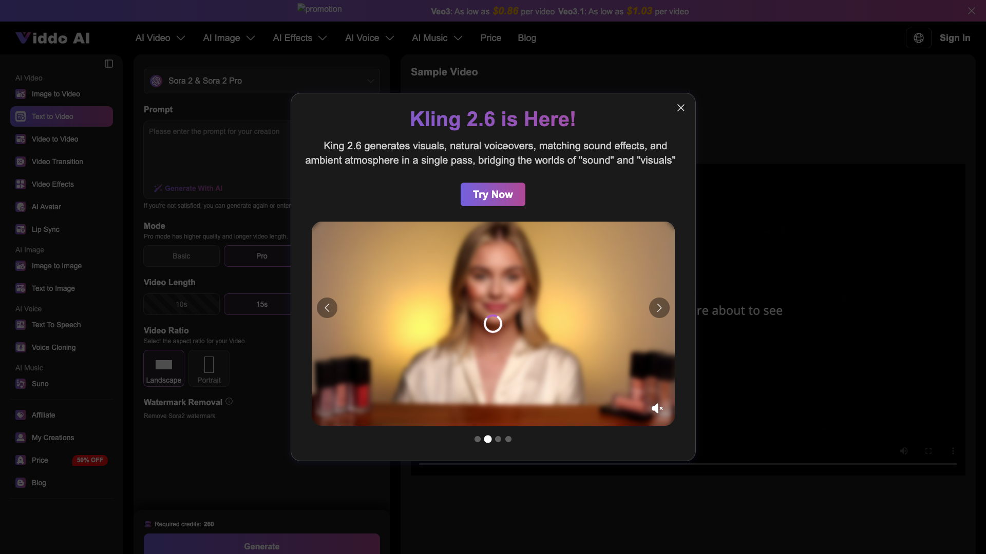Screen dimensions: 986x554
Task: Expand the AI Music nav dropdown
Action: tap(438, 38)
